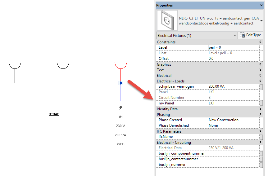Edit the Level value field
This screenshot has width=268, height=176.
pyautogui.click(x=234, y=47)
